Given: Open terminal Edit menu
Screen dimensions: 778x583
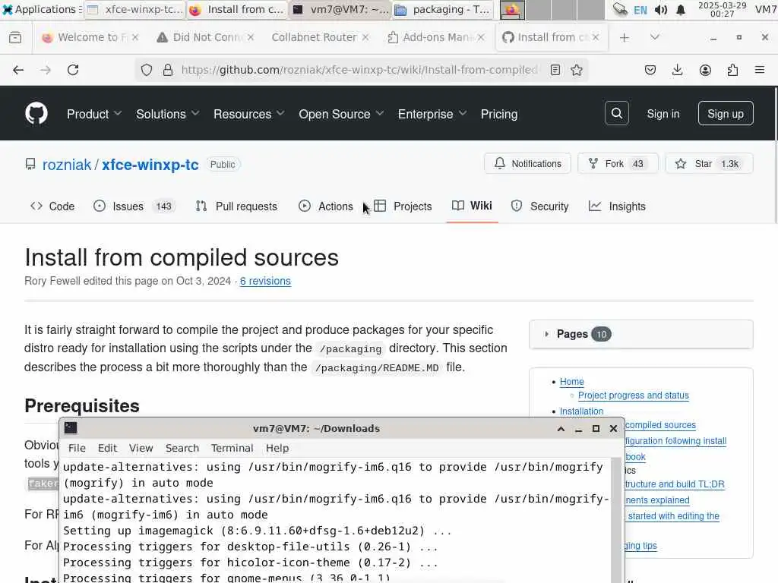Looking at the screenshot, I should pyautogui.click(x=107, y=448).
